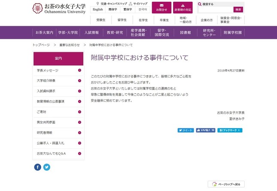Switch site language to English
The height and width of the screenshot is (191, 277).
pos(98,9)
